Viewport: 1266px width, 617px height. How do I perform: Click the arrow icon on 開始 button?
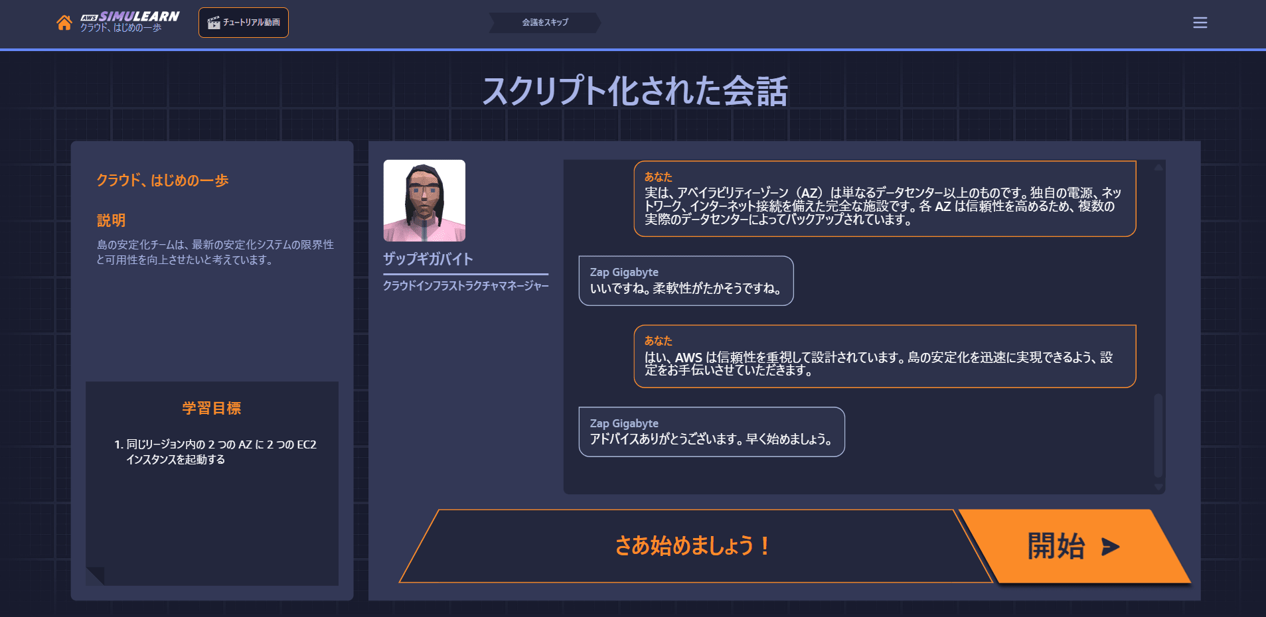1110,547
